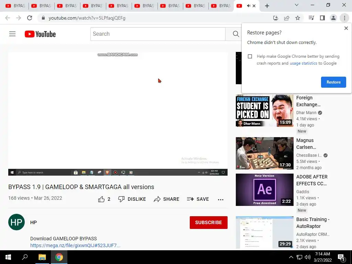Switch to the third BYPAS tab
The image size is (352, 264).
pyautogui.click(x=67, y=6)
